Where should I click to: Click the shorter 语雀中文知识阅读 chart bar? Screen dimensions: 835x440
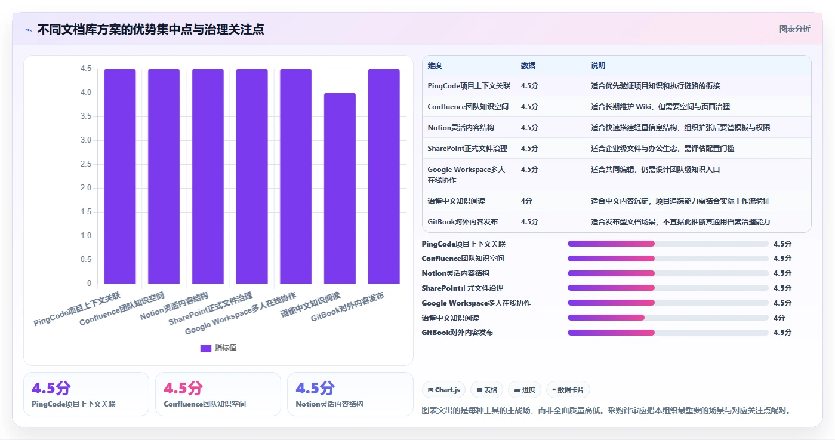tap(340, 188)
